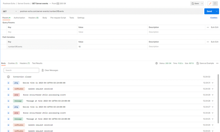
Task: Select the Params tab
Action: click(6, 18)
